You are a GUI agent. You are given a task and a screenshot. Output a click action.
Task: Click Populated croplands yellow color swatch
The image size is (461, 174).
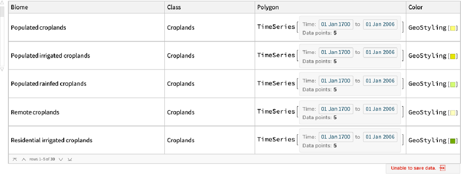[x=452, y=28]
